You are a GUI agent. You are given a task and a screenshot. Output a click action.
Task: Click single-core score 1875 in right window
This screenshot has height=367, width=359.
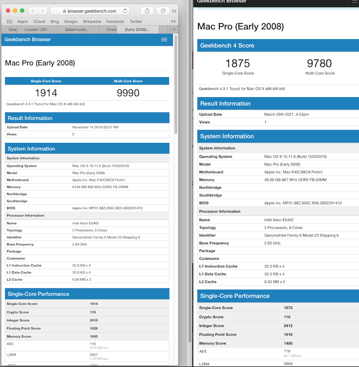(x=238, y=63)
